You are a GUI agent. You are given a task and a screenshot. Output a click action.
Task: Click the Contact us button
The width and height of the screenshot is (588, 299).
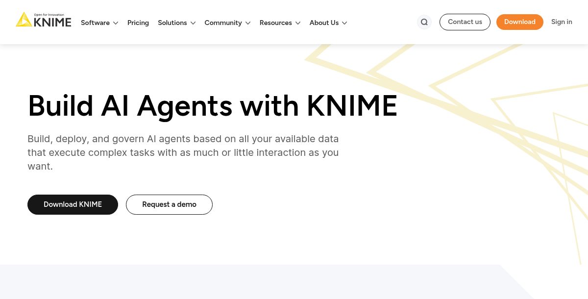tap(465, 22)
